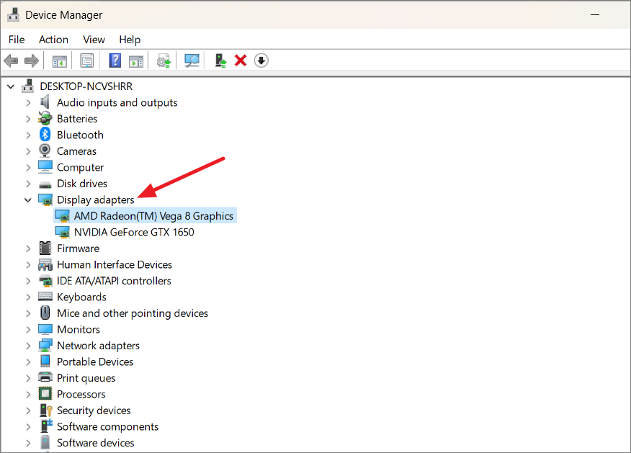
Task: Open the View menu
Action: click(94, 40)
